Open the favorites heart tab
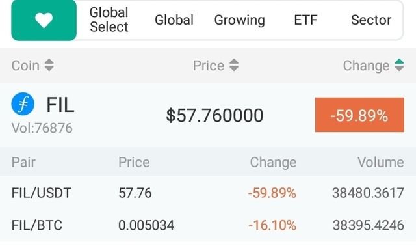Screen dimensions: 416x246 [x=44, y=20]
